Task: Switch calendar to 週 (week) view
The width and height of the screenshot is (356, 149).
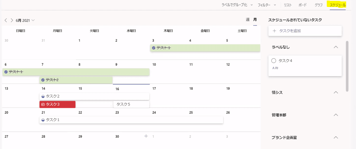Action: point(247,20)
